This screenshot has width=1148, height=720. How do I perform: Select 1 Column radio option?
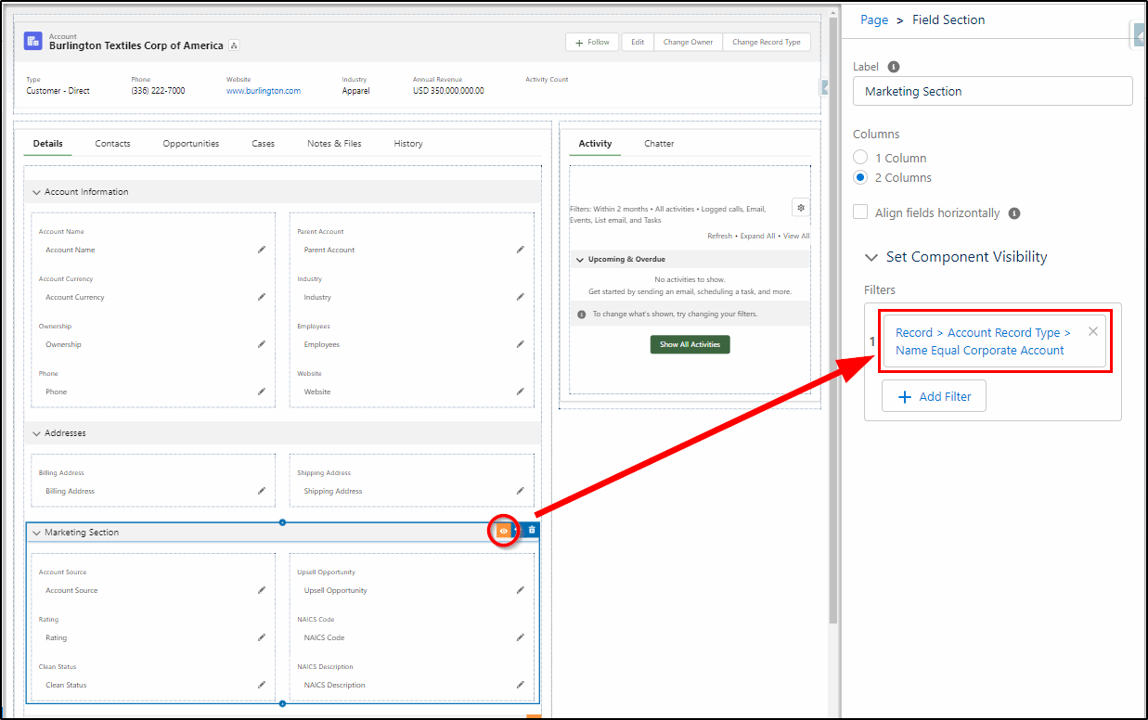click(860, 158)
